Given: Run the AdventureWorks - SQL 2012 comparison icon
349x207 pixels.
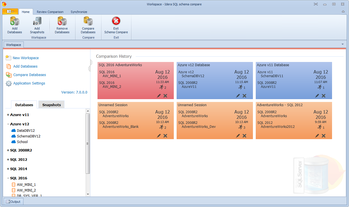Looking at the screenshot, I should point(320,127).
